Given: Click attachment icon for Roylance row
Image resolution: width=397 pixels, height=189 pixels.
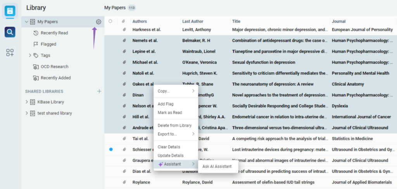Looking at the screenshot, I should coord(124,182).
